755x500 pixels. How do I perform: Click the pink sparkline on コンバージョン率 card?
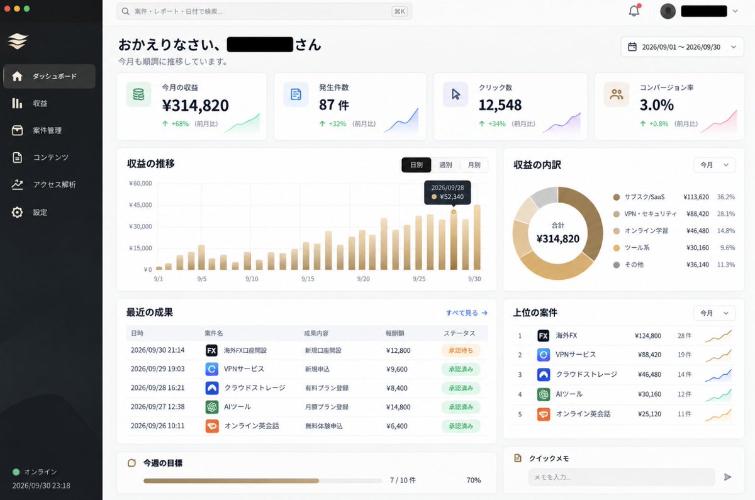click(x=719, y=121)
